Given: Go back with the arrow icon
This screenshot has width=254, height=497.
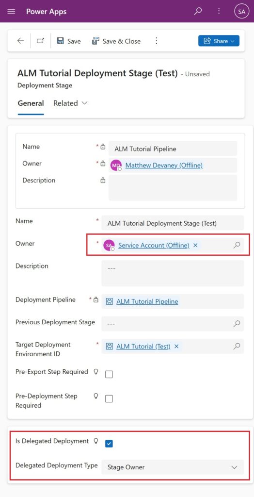Looking at the screenshot, I should pyautogui.click(x=20, y=41).
